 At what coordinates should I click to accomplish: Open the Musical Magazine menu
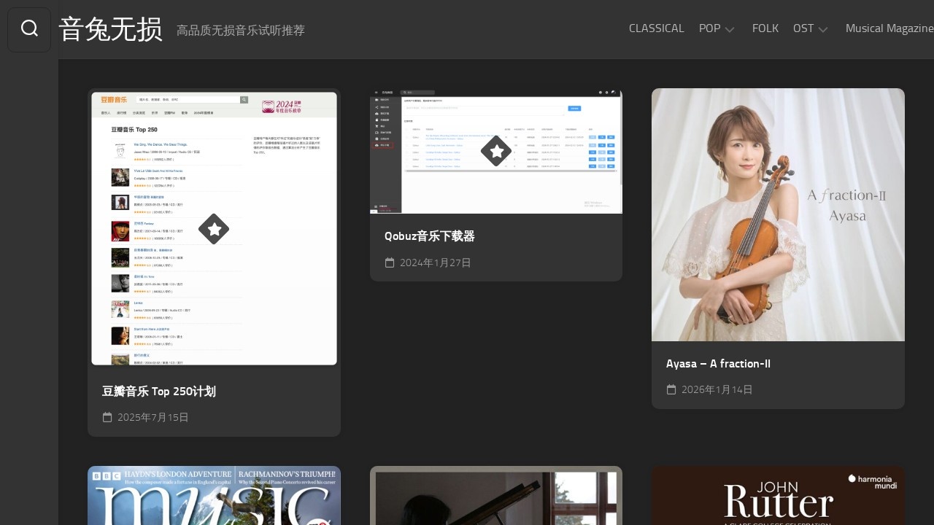pos(889,28)
